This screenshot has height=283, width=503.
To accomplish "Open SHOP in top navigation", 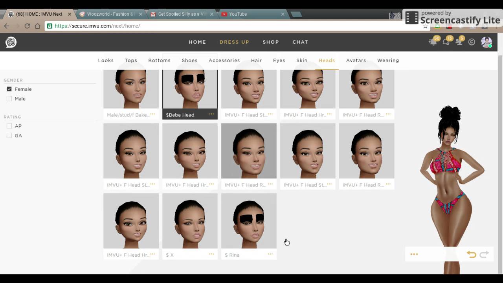I will (x=271, y=42).
